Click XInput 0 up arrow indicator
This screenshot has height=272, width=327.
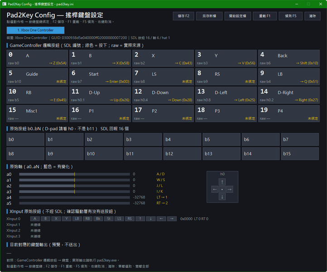(x=140, y=219)
